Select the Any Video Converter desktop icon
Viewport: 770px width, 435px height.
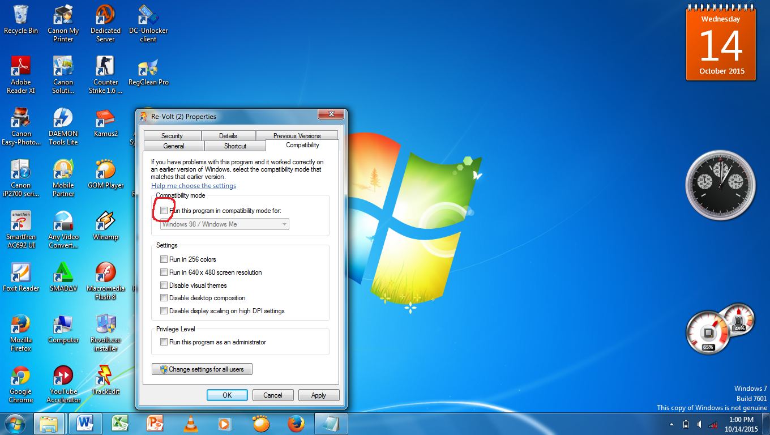coord(63,230)
